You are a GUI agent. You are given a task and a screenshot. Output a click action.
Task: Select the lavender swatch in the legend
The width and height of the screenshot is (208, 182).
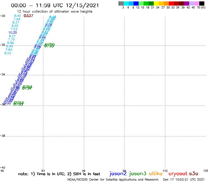tap(192, 3)
